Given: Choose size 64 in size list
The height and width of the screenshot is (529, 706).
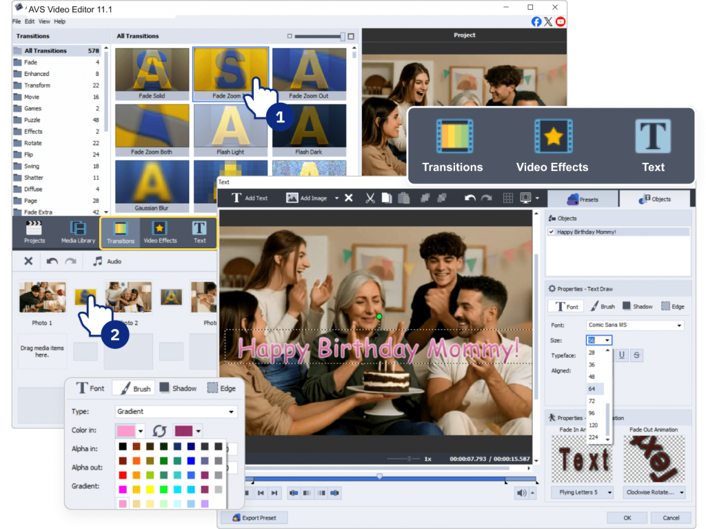Looking at the screenshot, I should 595,388.
